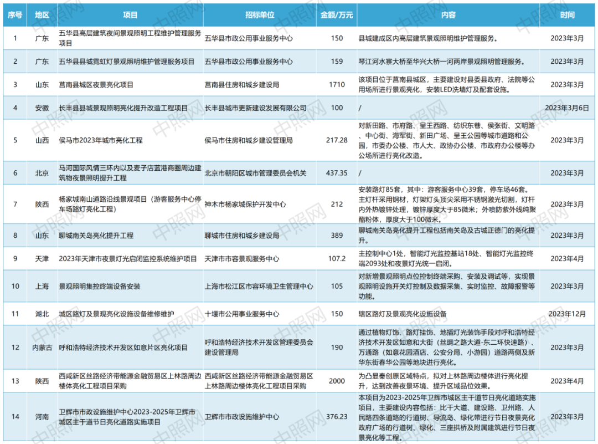Viewport: 598px width, 444px height.
Task: Click the 内容 column header
Action: click(448, 15)
